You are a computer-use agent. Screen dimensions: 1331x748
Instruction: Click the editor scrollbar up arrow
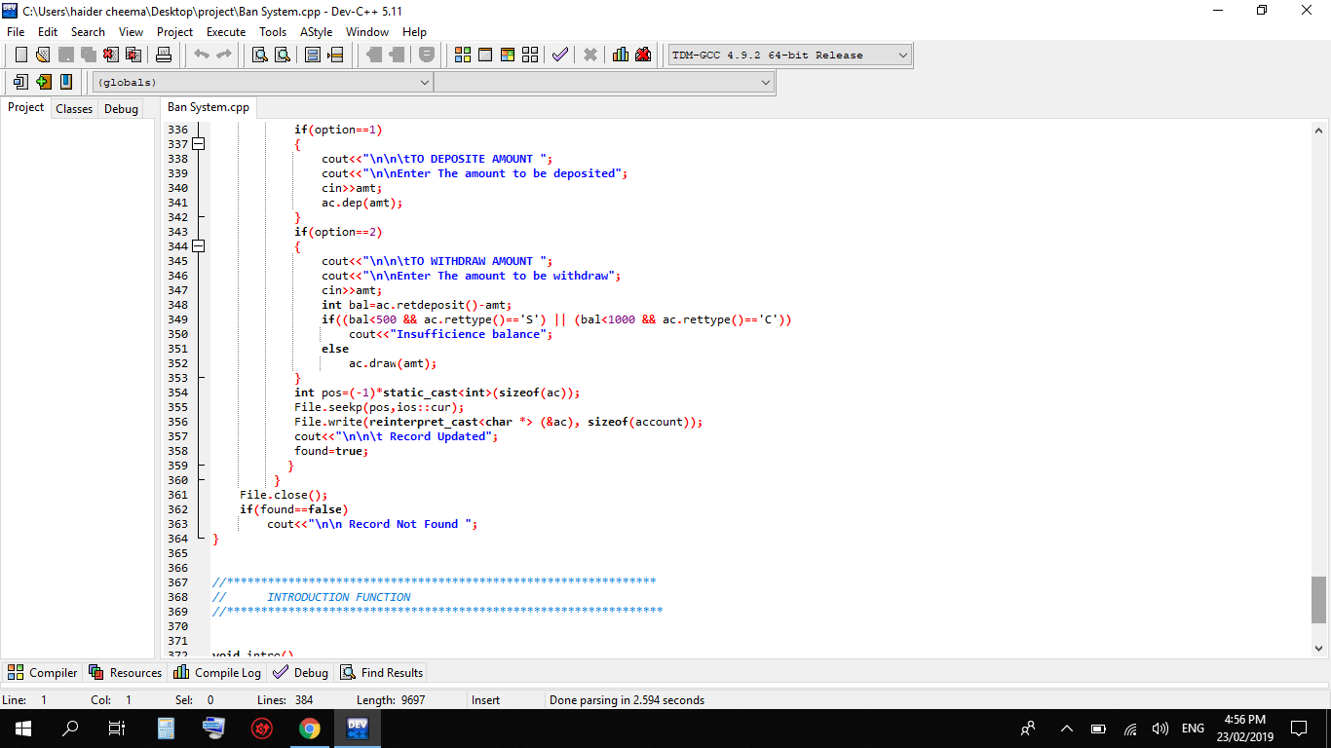coord(1319,131)
